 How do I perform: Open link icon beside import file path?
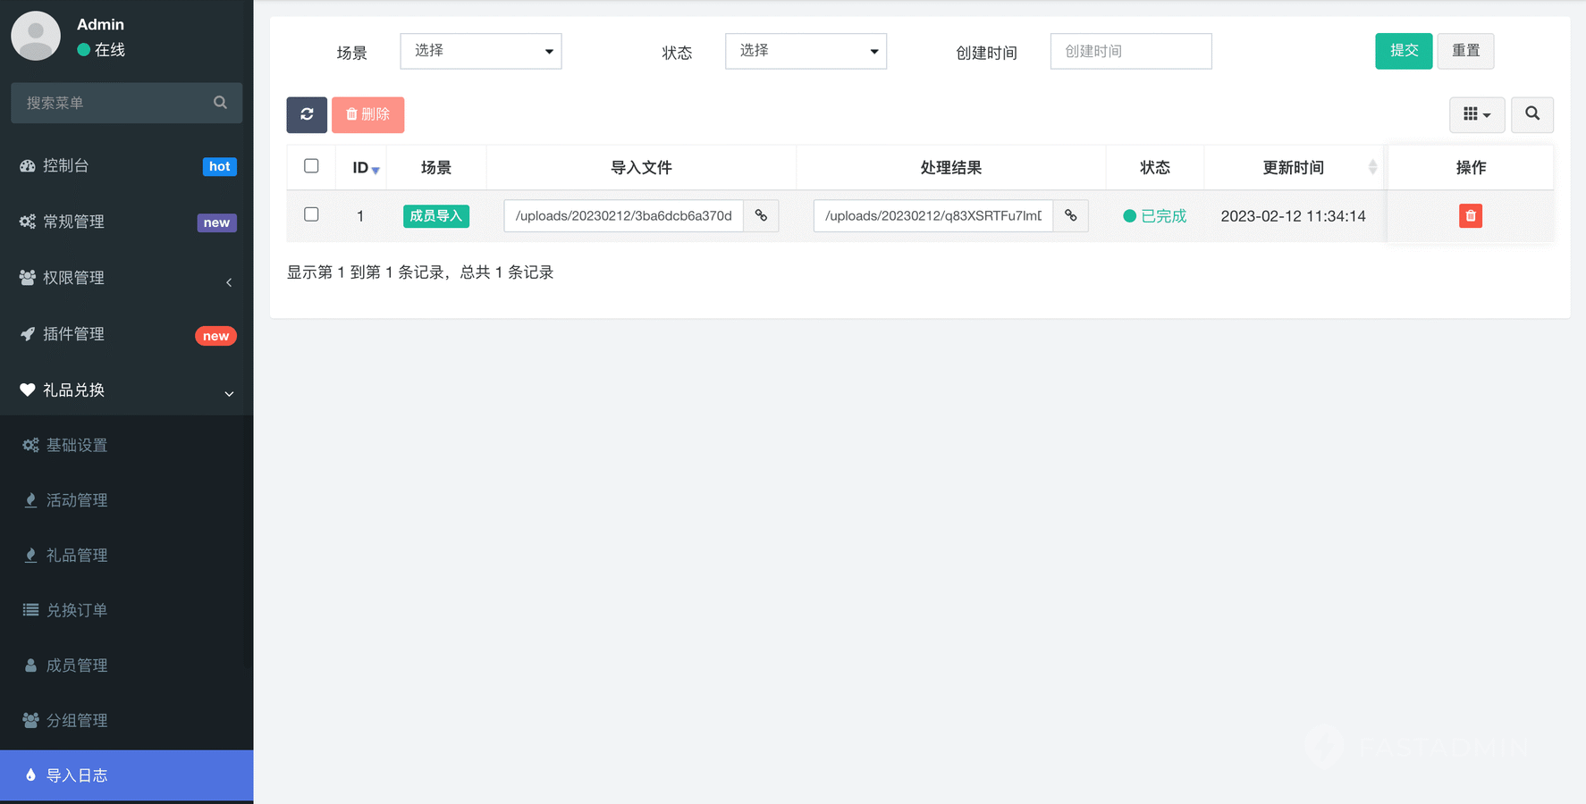point(761,216)
